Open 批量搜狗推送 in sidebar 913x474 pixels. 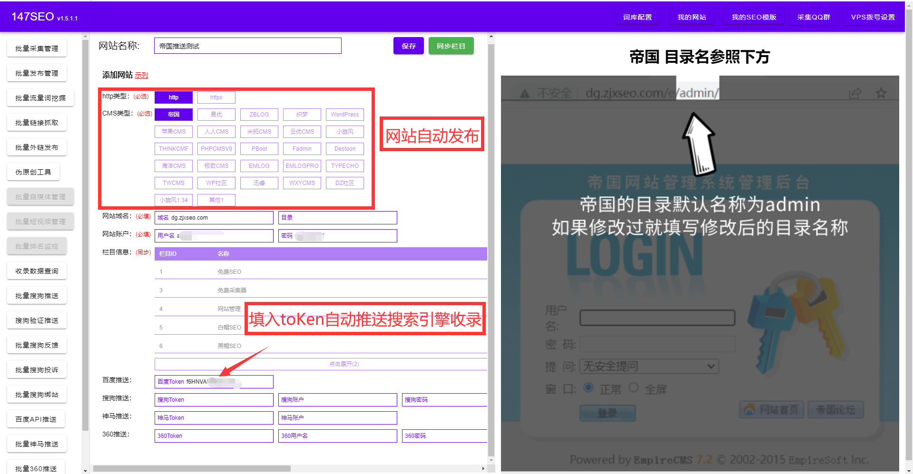[x=37, y=296]
